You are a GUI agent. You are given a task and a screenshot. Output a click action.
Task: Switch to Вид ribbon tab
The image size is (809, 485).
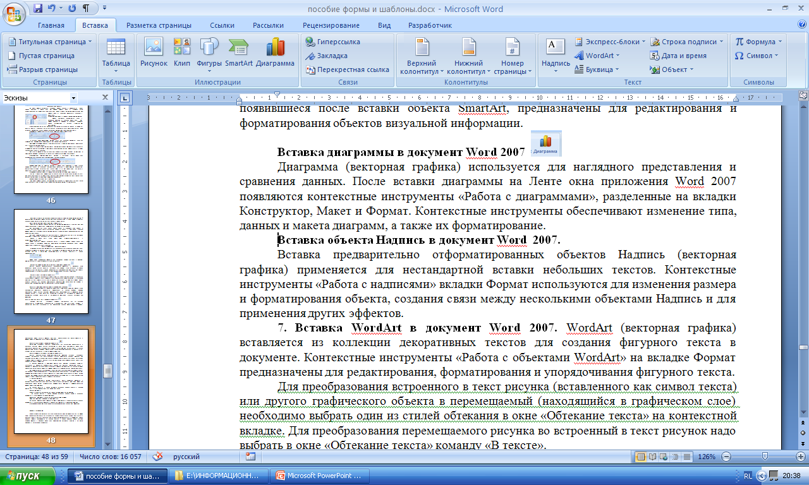(x=384, y=25)
